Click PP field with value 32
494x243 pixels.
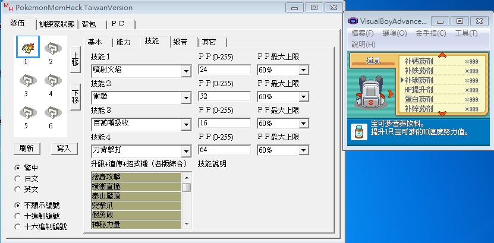224,96
